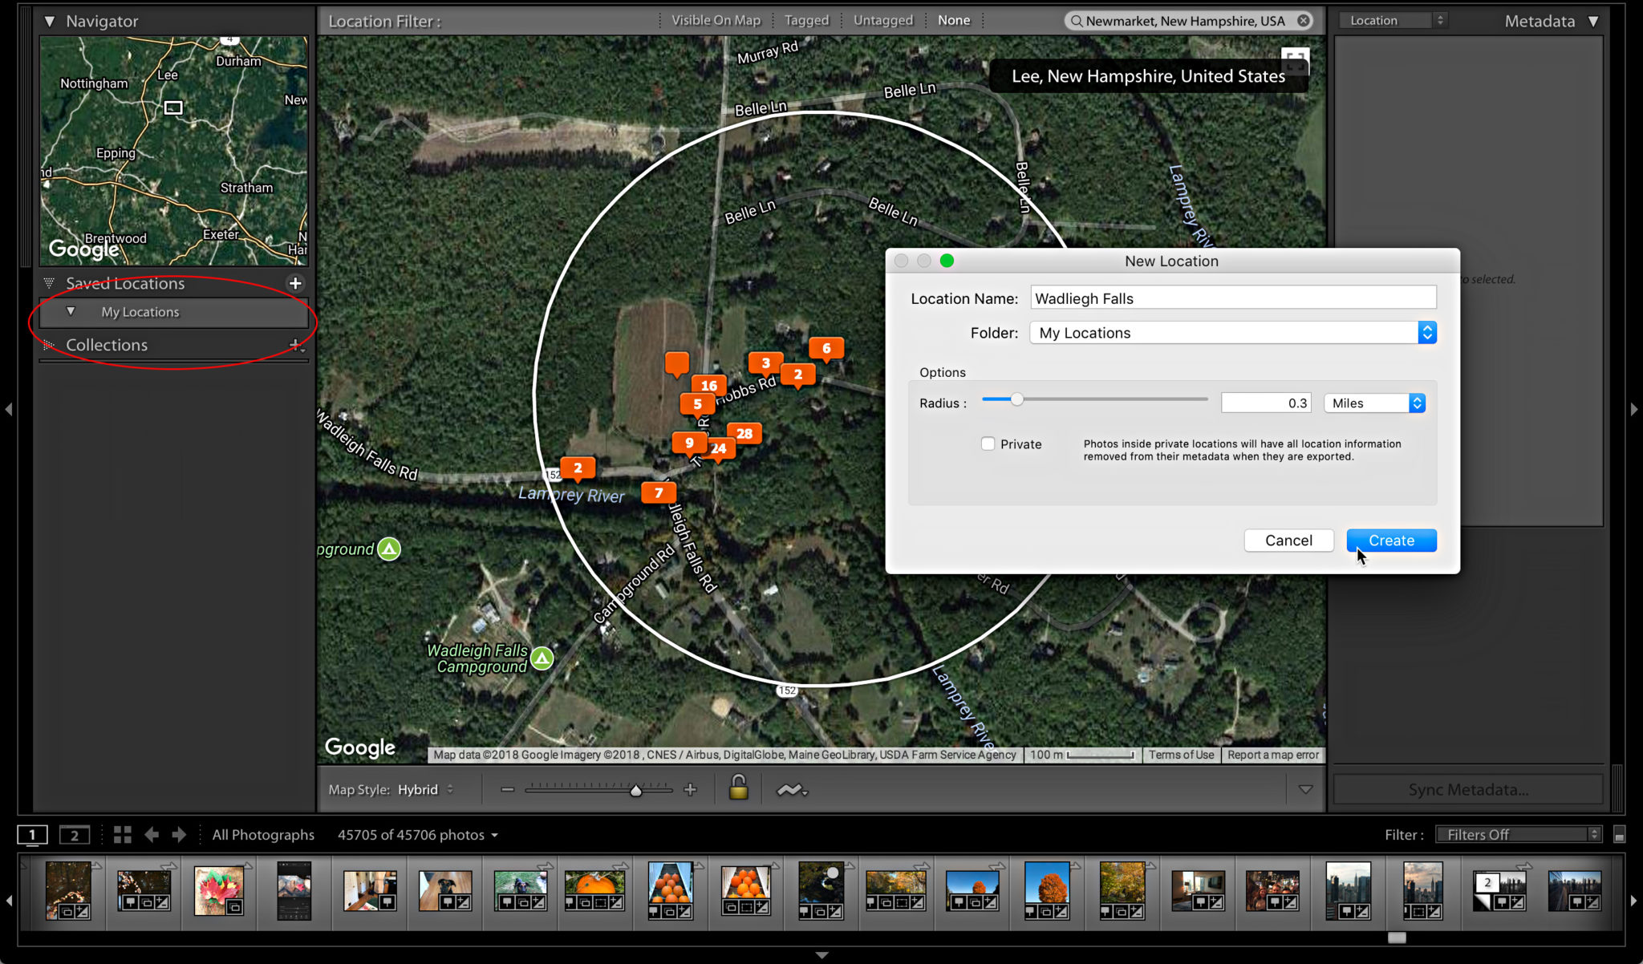Collapse the My Locations folder disclosure triangle
This screenshot has height=964, width=1643.
click(x=71, y=312)
